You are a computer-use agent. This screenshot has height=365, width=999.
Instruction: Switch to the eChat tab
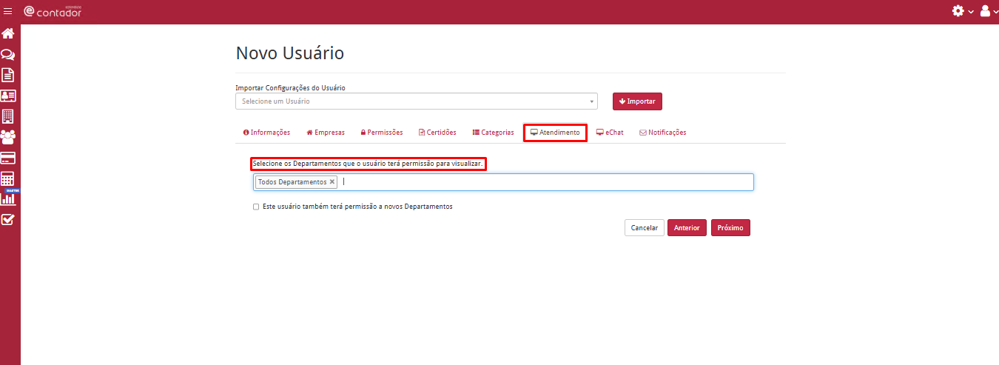(610, 133)
